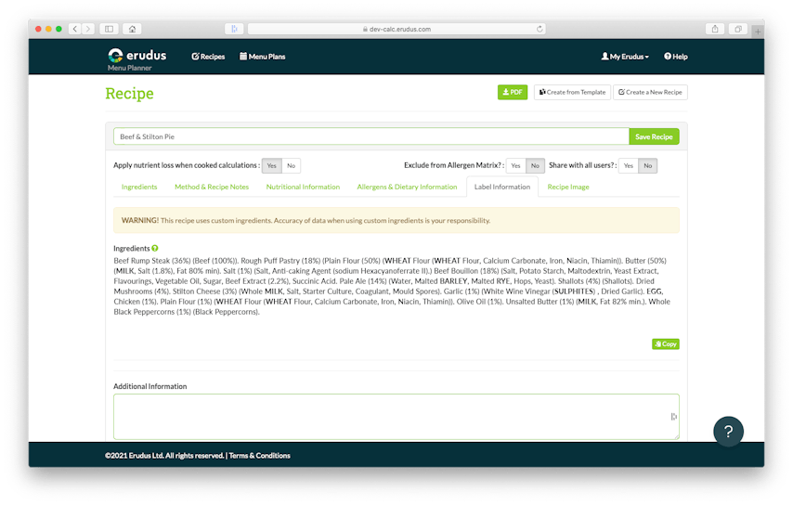Click the browser home icon
793x505 pixels.
tap(132, 29)
